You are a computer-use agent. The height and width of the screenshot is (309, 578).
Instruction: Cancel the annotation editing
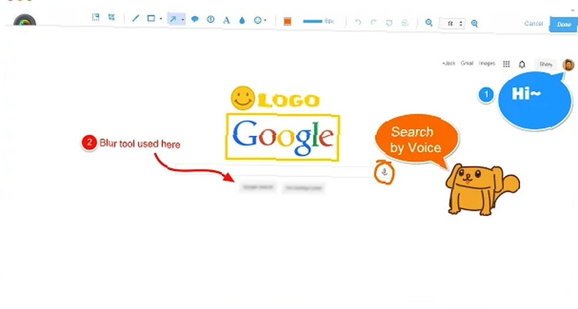533,24
